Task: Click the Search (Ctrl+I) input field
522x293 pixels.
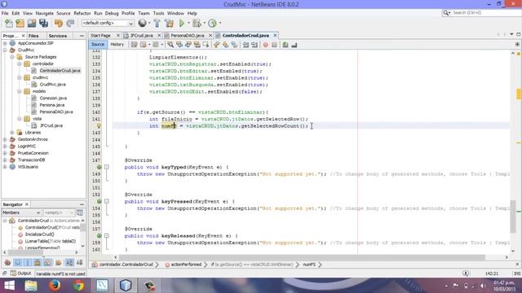Action: (485, 13)
